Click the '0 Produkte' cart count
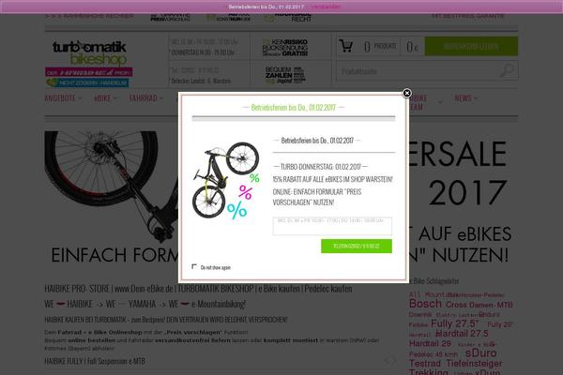The height and width of the screenshot is (375, 563). click(x=380, y=46)
